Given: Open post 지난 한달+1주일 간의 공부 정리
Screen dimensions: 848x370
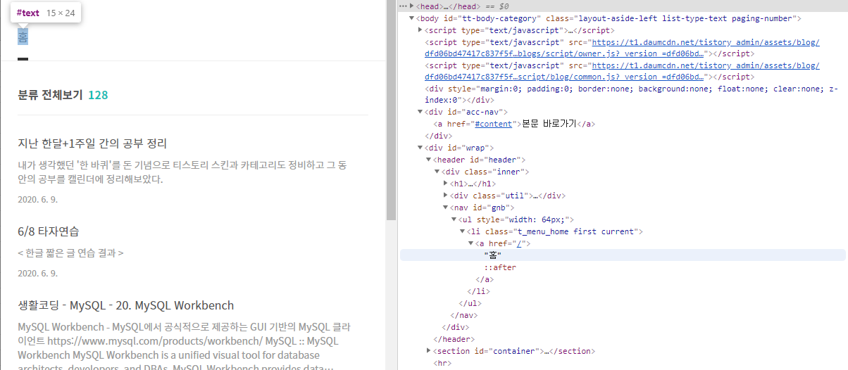Looking at the screenshot, I should [x=92, y=143].
